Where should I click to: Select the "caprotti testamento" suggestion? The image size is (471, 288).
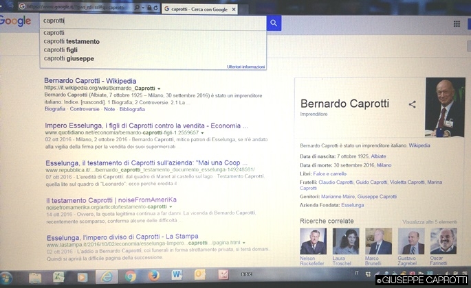pyautogui.click(x=72, y=41)
